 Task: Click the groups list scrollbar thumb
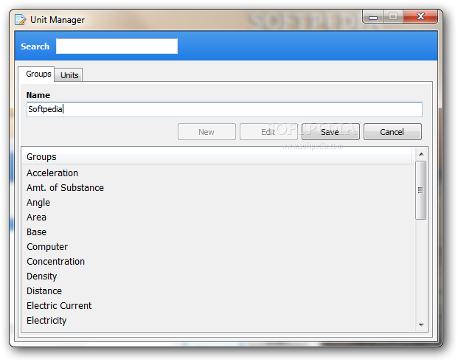(x=420, y=190)
